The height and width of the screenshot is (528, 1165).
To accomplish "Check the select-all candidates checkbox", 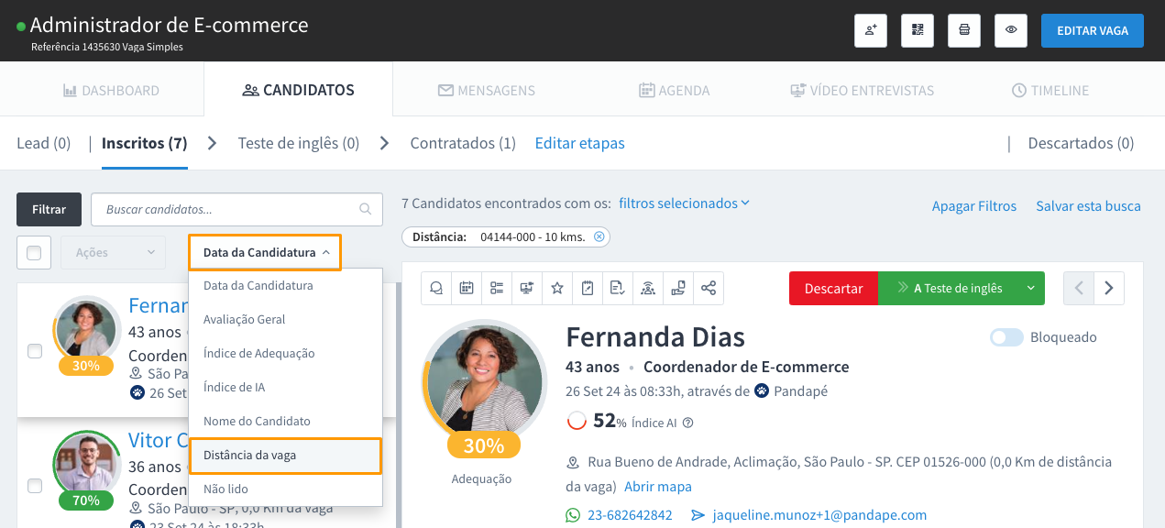I will 34,253.
